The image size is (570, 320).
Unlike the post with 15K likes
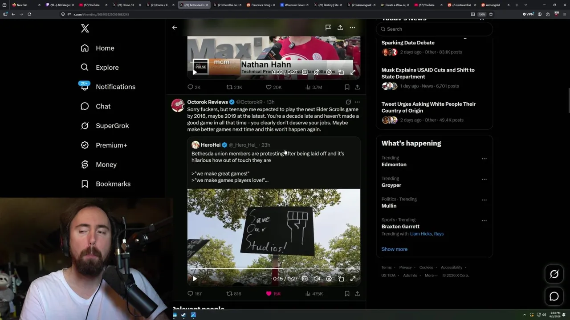pos(273,294)
